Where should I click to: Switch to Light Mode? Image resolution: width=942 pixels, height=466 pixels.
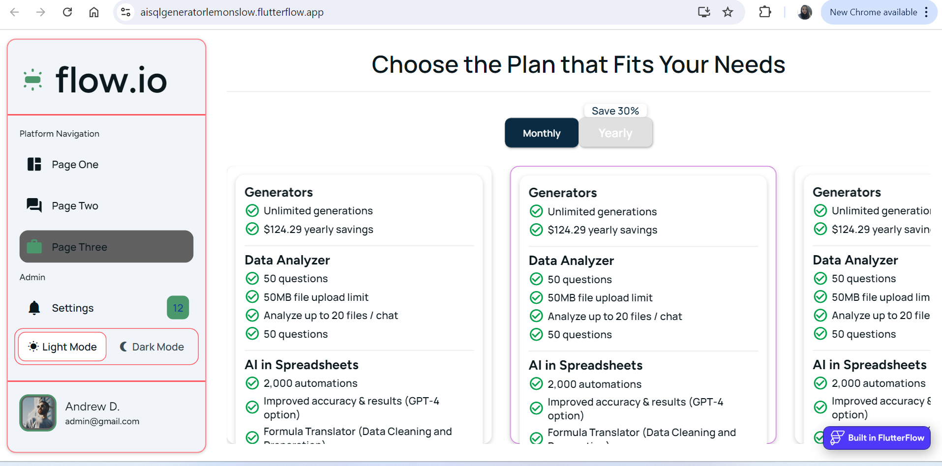(x=62, y=347)
